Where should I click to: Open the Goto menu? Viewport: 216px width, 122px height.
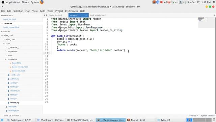(x=43, y=11)
